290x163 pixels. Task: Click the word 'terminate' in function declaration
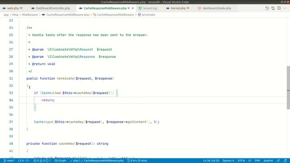pyautogui.click(x=65, y=78)
